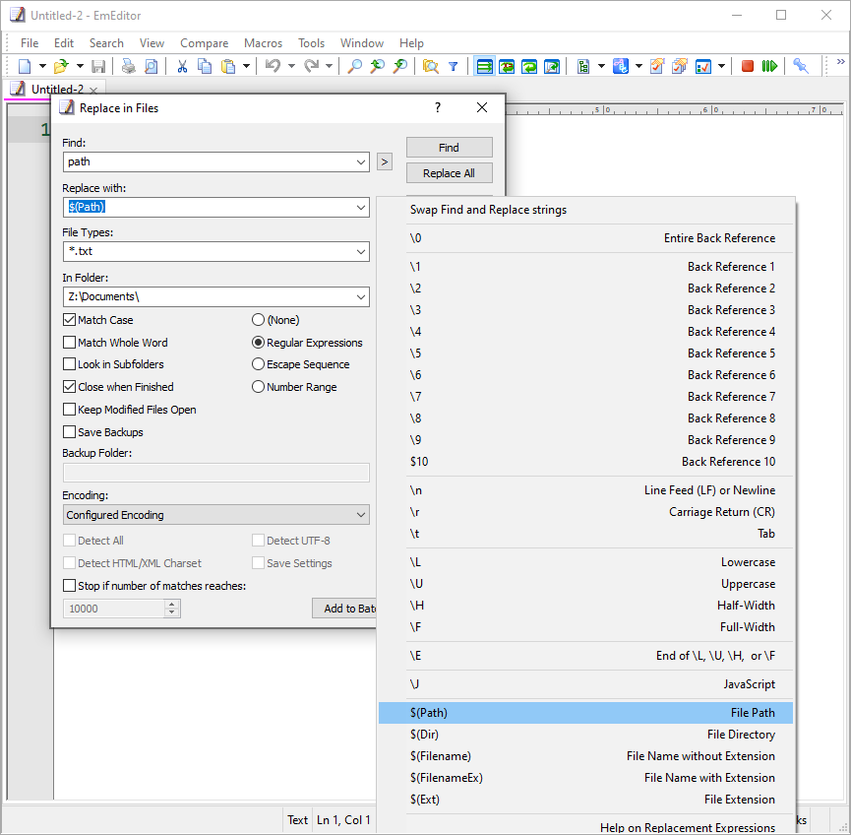The height and width of the screenshot is (835, 851).
Task: Click the green Run macro icon
Action: coord(769,66)
